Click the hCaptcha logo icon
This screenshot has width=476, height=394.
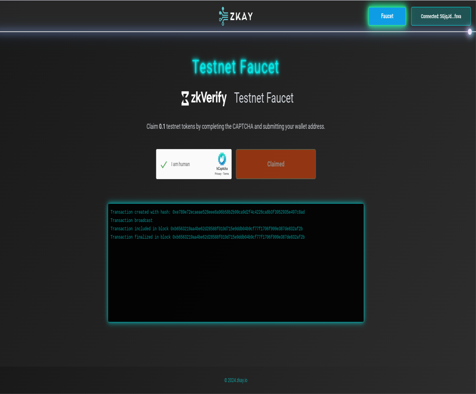click(222, 159)
